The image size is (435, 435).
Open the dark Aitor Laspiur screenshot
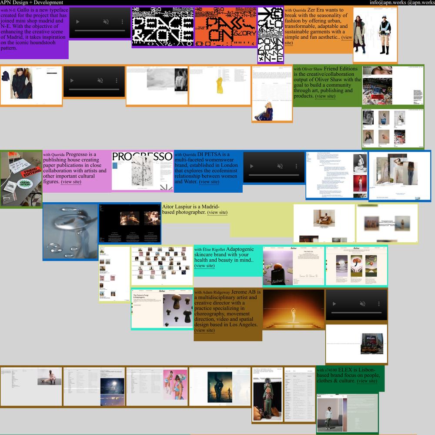pos(130,223)
